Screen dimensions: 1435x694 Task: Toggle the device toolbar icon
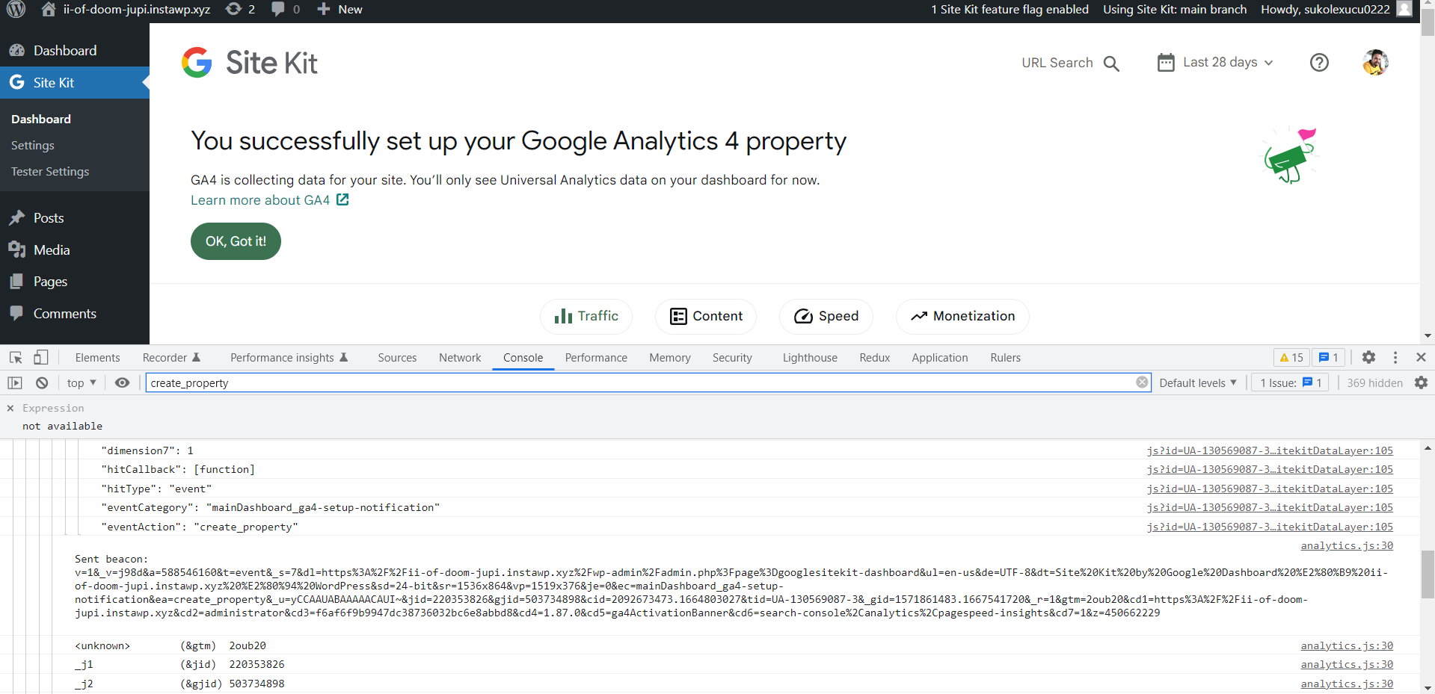[40, 357]
